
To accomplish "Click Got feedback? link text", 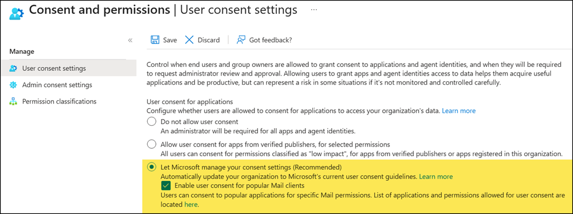I will [x=270, y=40].
